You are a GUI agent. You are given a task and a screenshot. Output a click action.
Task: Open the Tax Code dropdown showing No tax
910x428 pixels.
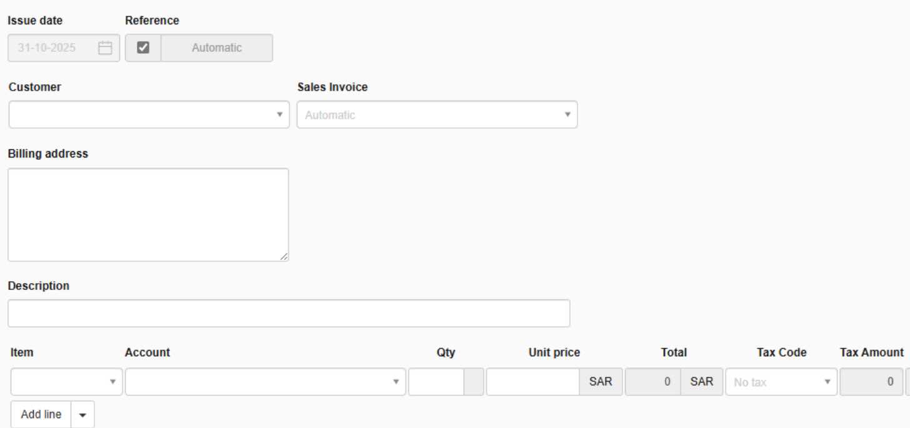(x=781, y=382)
